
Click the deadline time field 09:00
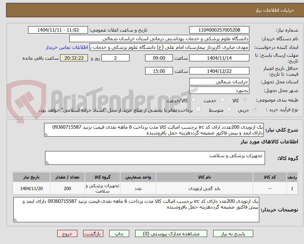point(159,58)
